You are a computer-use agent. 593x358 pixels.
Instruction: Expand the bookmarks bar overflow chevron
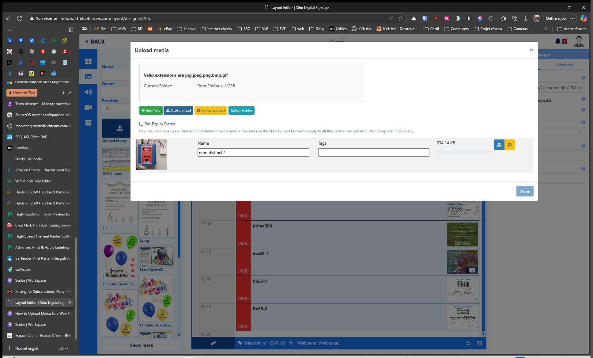pyautogui.click(x=546, y=29)
